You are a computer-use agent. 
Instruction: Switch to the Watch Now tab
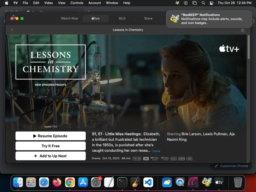tap(69, 18)
